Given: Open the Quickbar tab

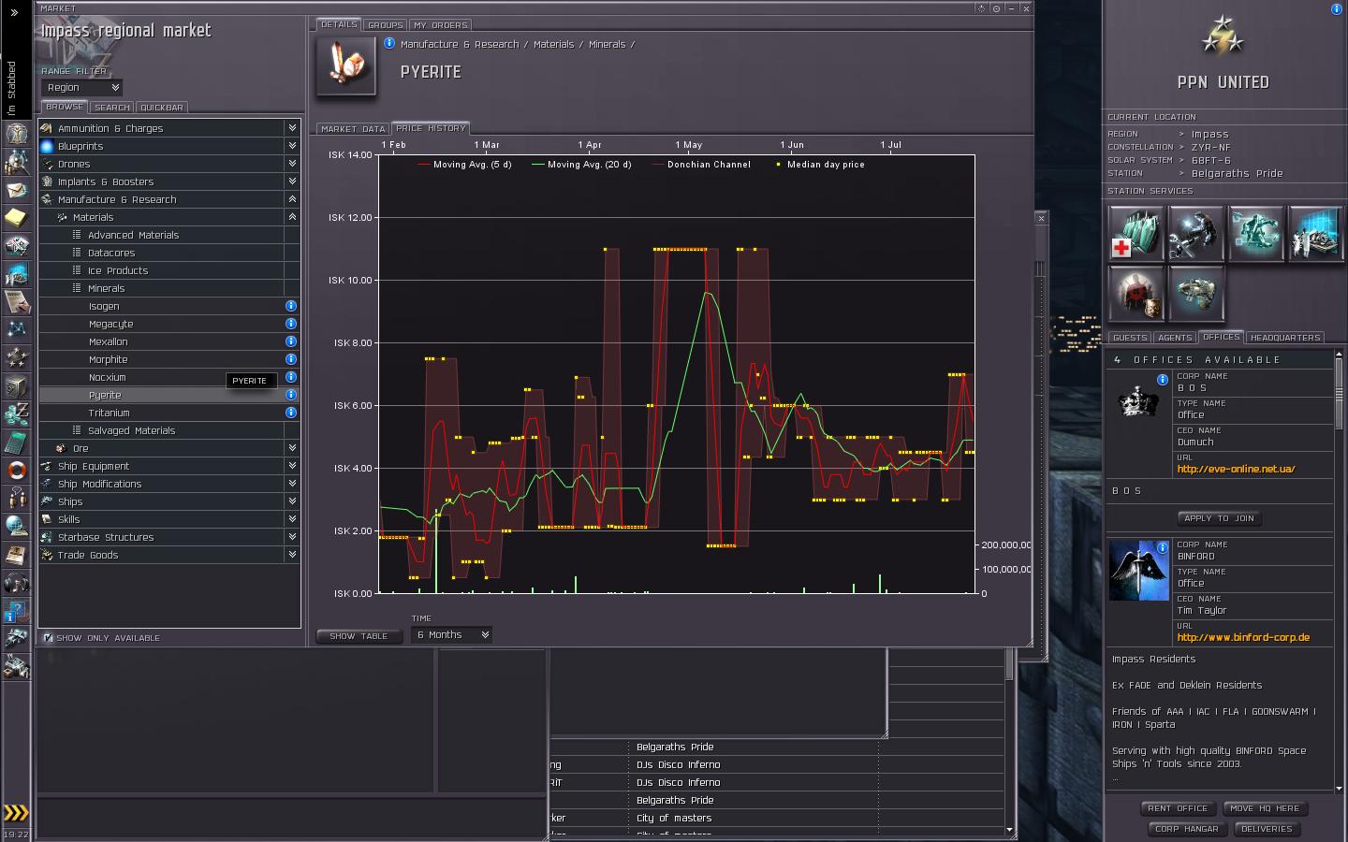Looking at the screenshot, I should pyautogui.click(x=162, y=108).
